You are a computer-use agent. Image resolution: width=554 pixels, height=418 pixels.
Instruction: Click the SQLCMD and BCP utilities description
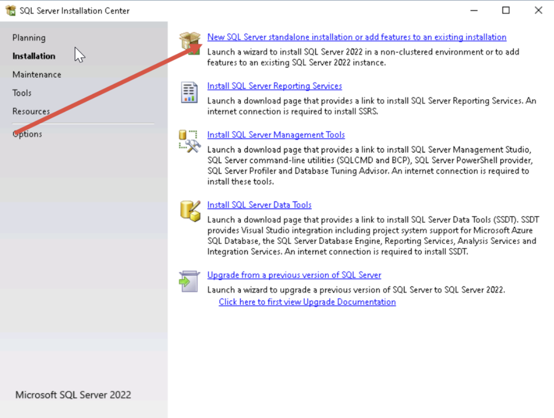[370, 165]
